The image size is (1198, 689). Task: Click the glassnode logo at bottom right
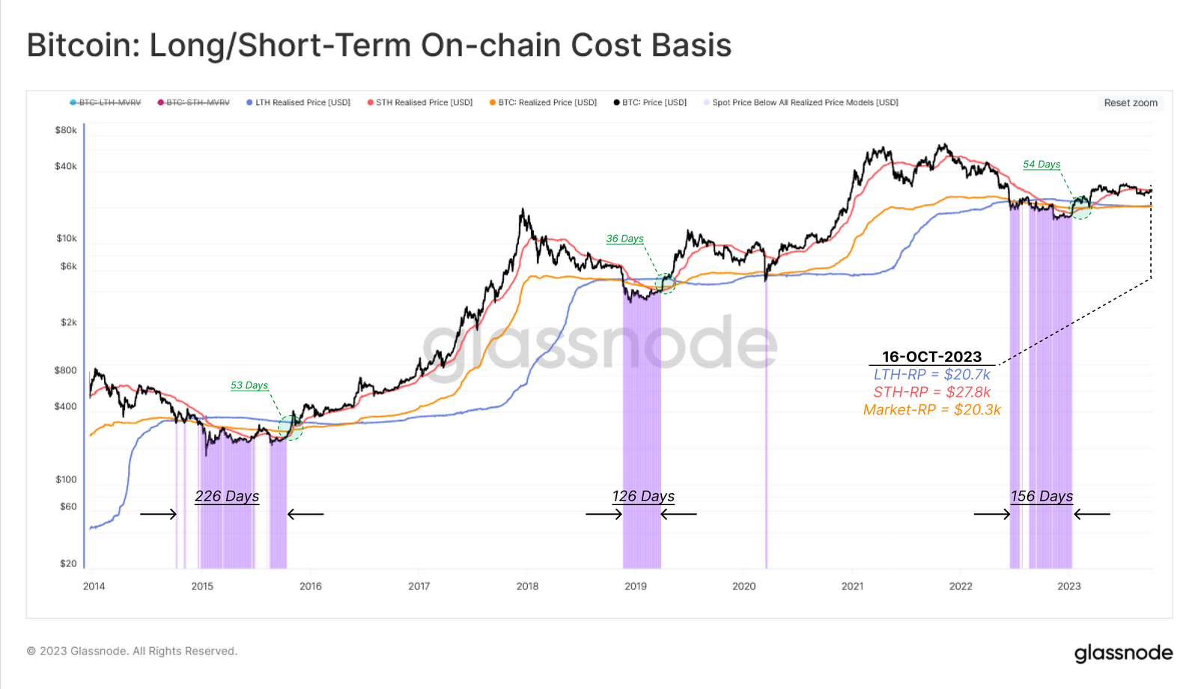tap(1124, 653)
